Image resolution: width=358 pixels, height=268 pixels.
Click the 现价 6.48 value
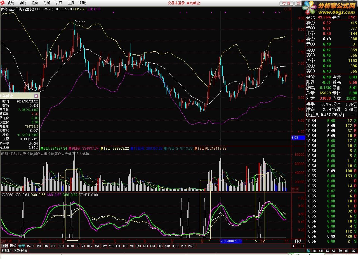click(327, 77)
